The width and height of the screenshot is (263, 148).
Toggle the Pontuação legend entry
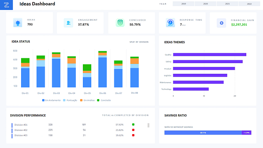[70, 100]
